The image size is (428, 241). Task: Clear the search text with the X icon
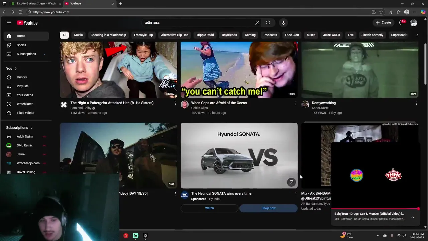point(257,23)
